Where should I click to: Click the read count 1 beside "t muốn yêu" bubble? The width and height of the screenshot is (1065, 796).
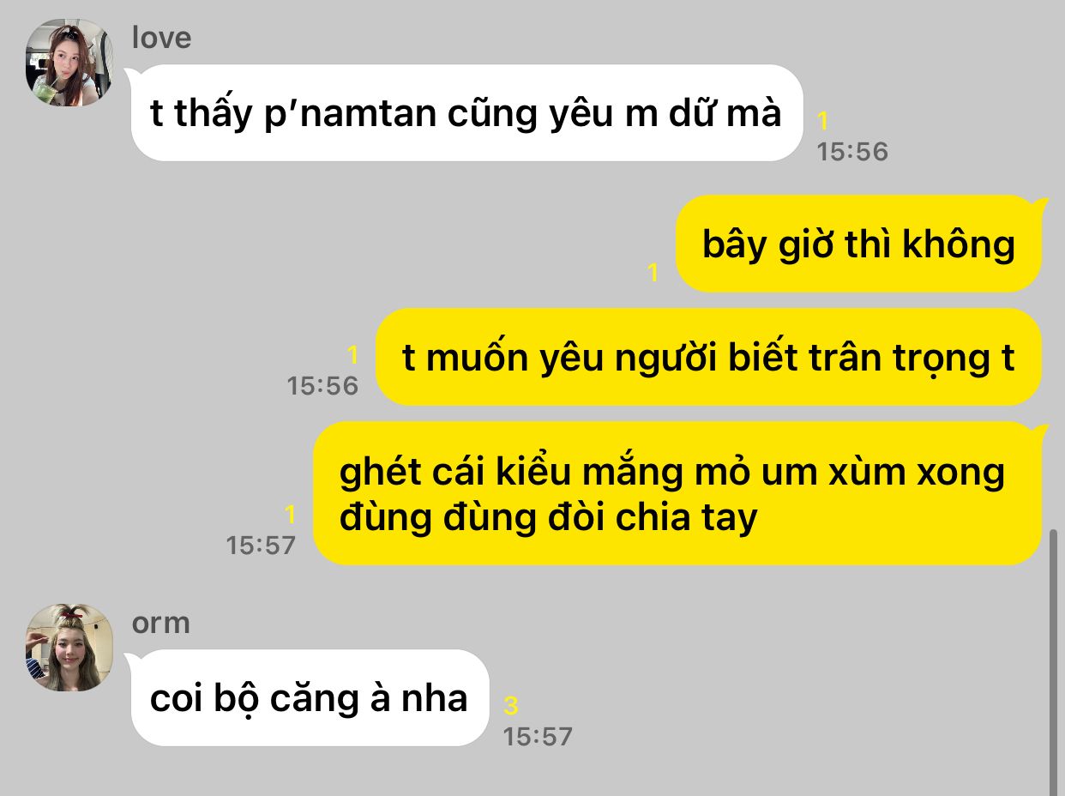[352, 354]
